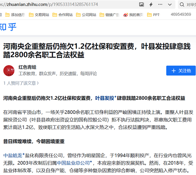This screenshot has height=175, width=196.
Task: Open the 添加信息 bookmark folder
Action: tap(15, 15)
